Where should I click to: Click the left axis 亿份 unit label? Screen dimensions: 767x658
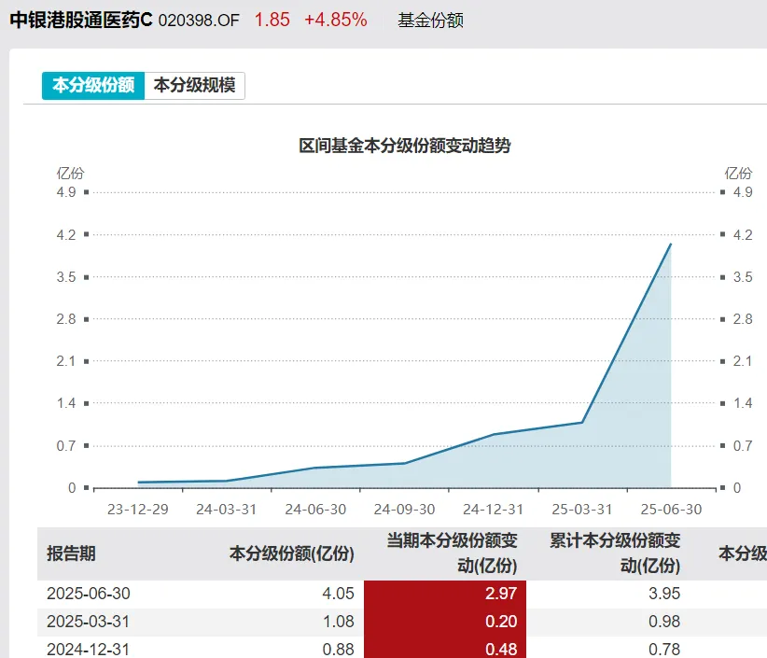pos(70,174)
